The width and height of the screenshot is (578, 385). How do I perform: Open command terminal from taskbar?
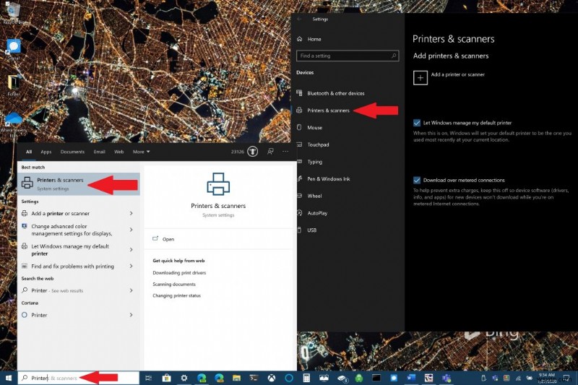pos(376,378)
